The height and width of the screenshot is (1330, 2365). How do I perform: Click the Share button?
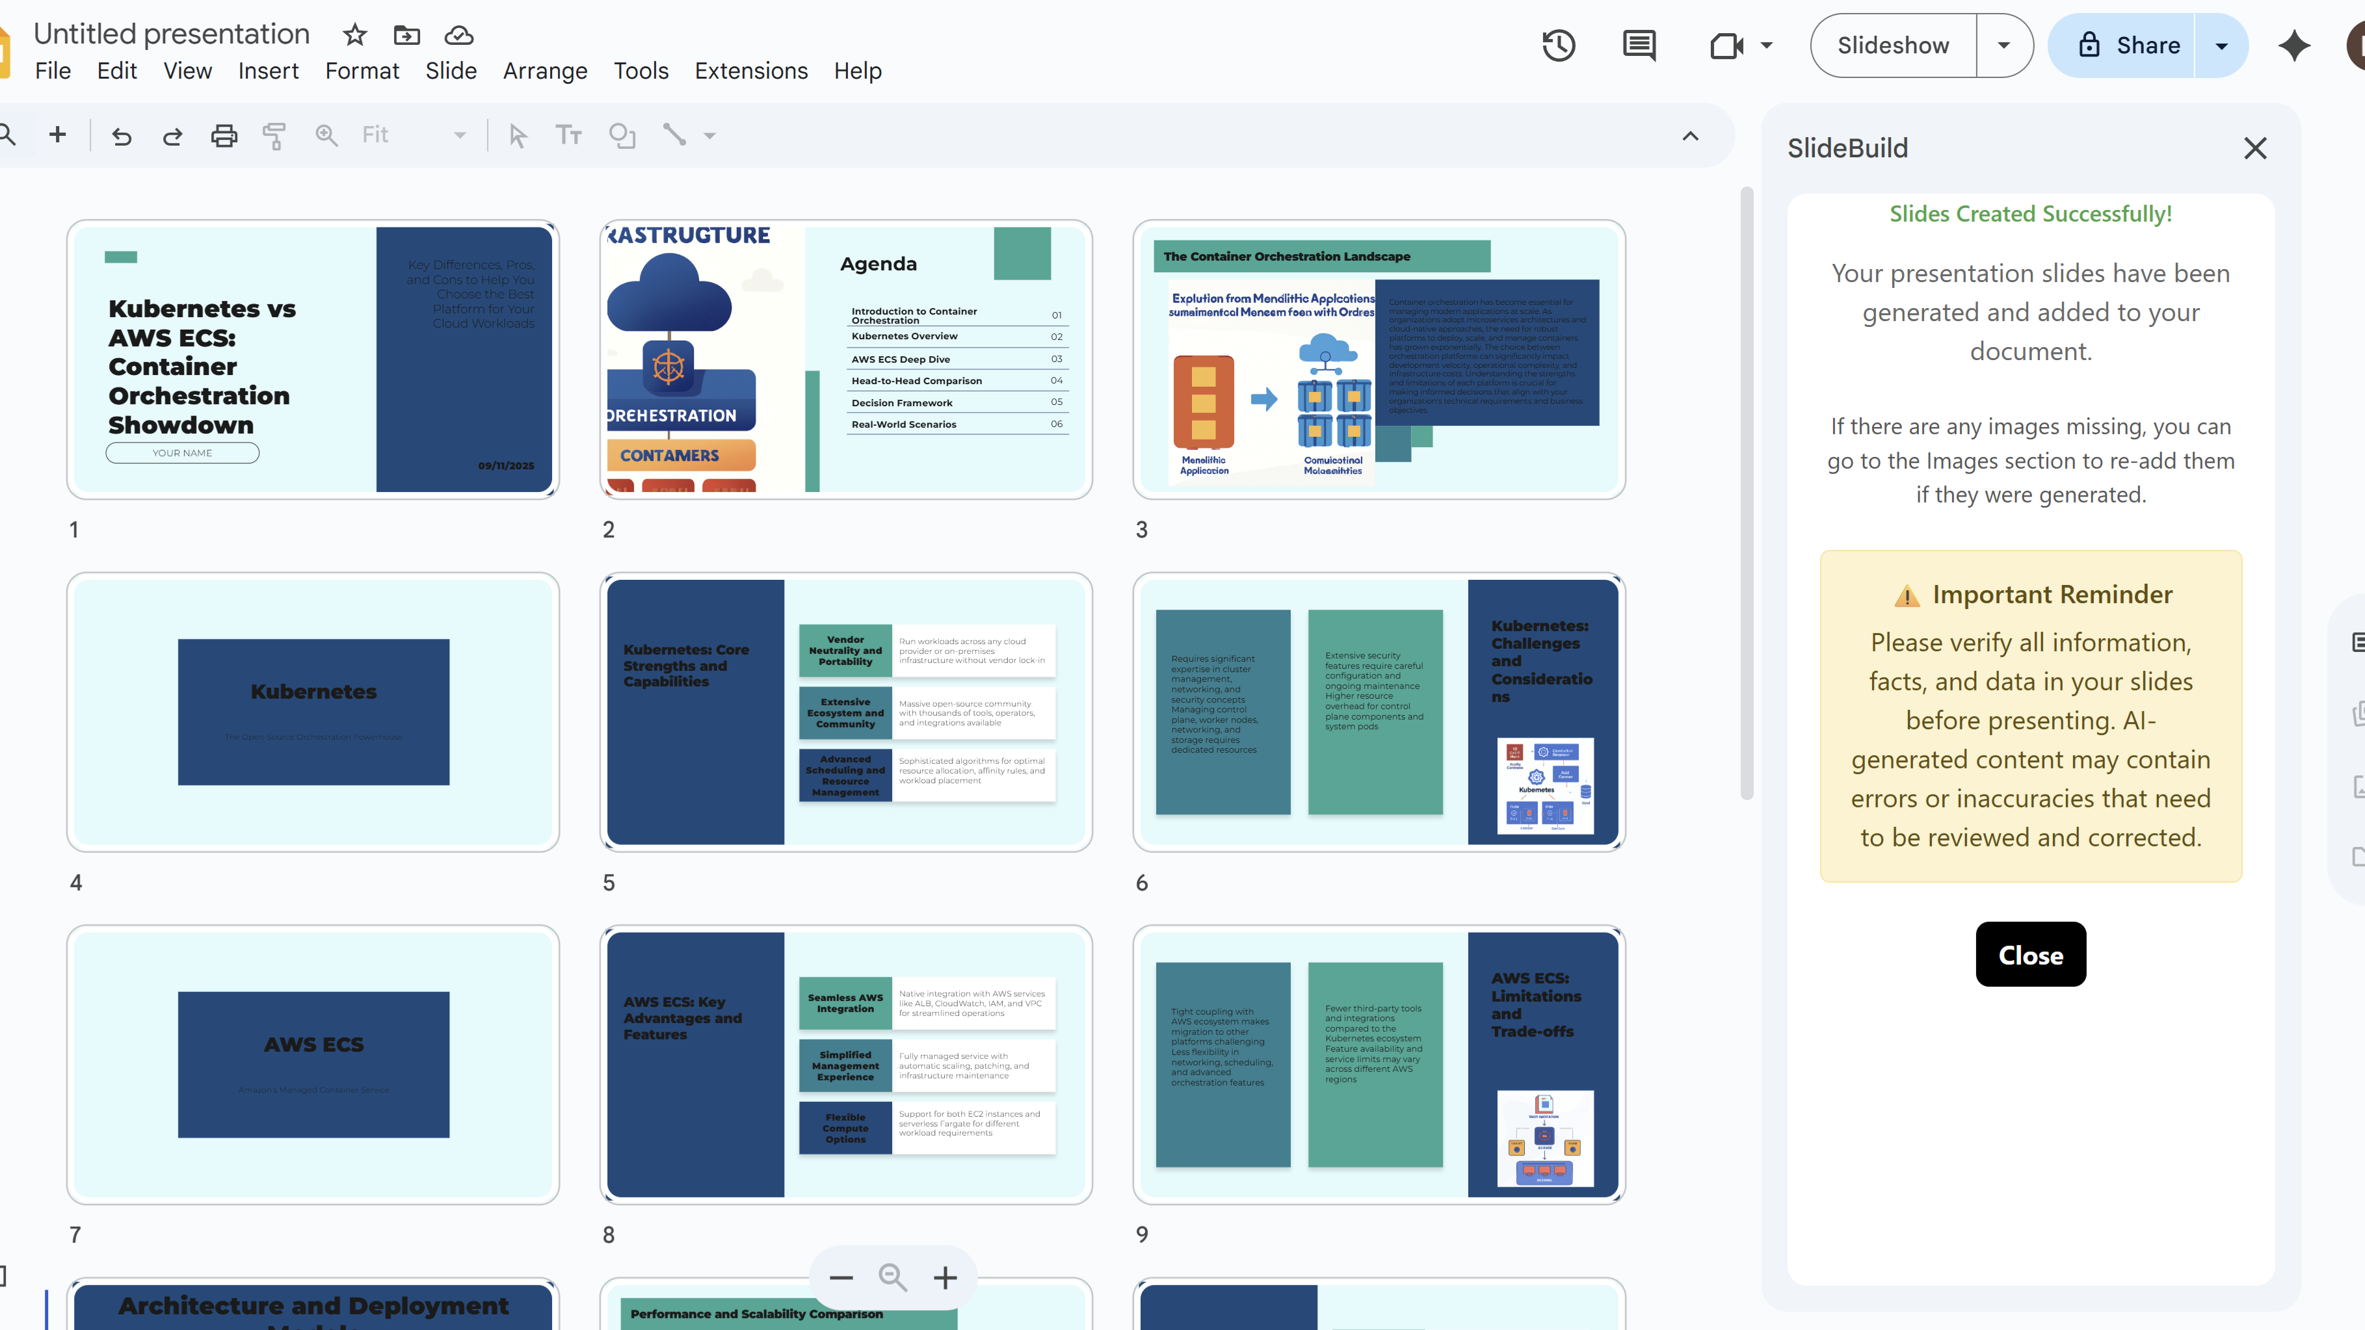2122,45
